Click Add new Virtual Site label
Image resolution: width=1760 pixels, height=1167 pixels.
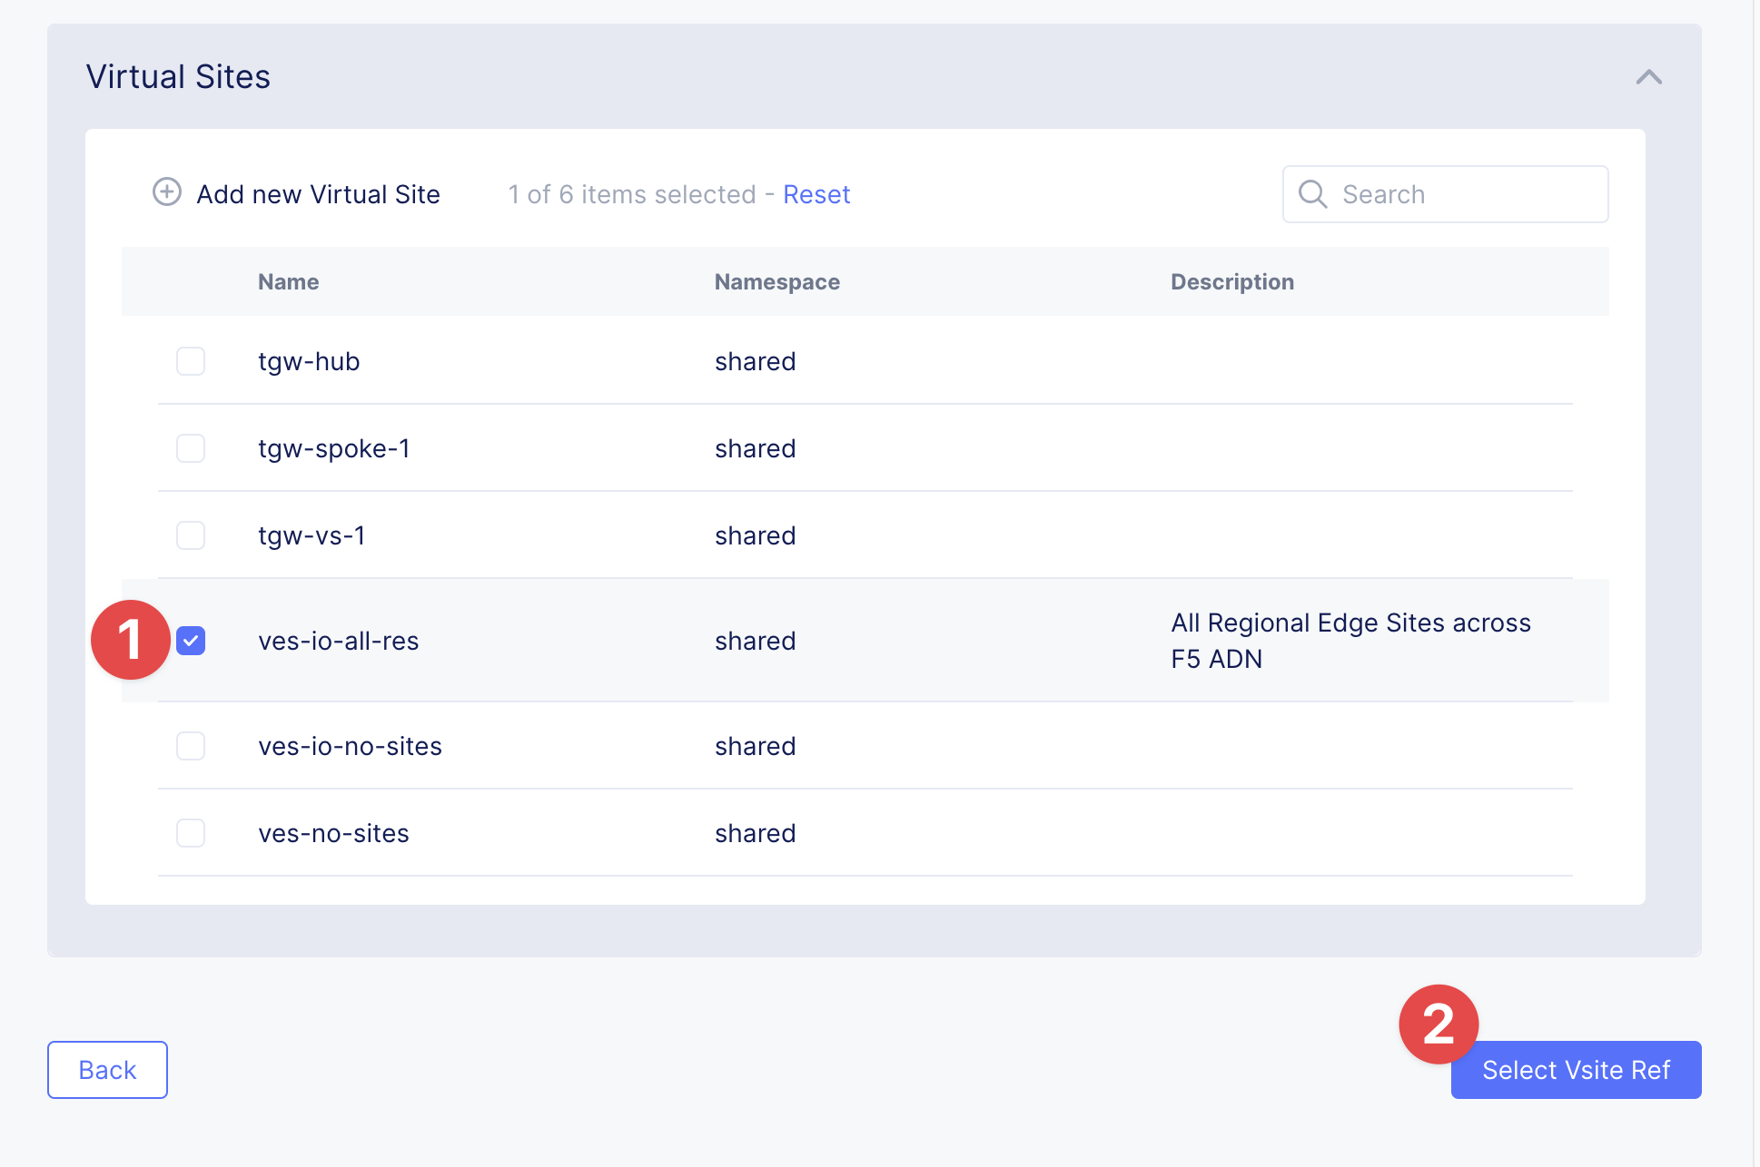point(318,194)
